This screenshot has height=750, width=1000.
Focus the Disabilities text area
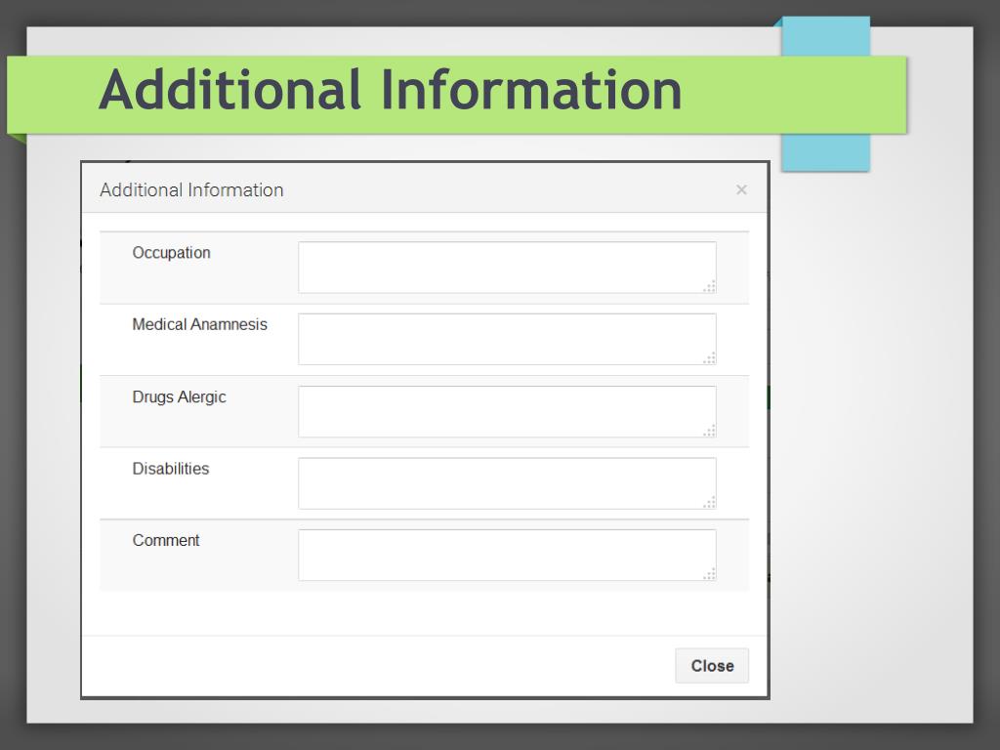(507, 483)
